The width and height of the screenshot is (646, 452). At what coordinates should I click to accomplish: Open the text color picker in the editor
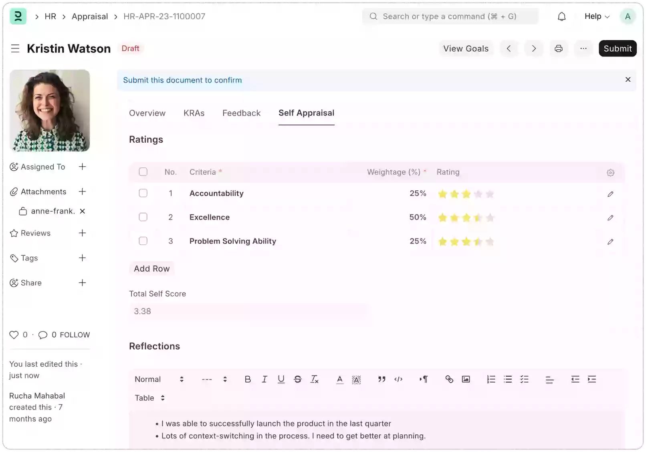[x=339, y=379]
